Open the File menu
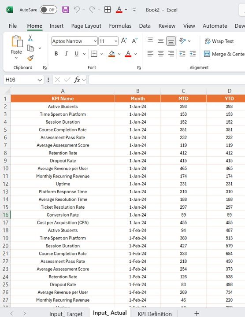The height and width of the screenshot is (317, 245). pyautogui.click(x=12, y=26)
